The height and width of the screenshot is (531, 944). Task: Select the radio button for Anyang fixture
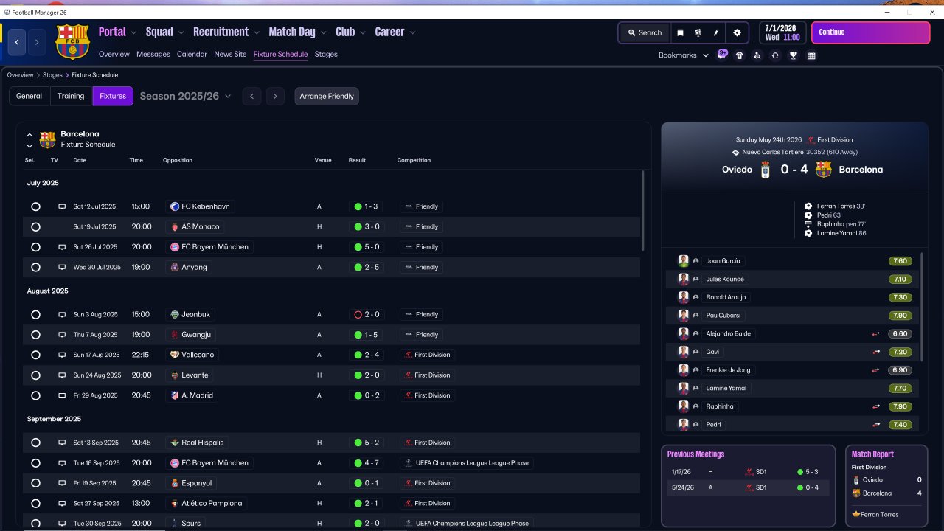(x=35, y=268)
